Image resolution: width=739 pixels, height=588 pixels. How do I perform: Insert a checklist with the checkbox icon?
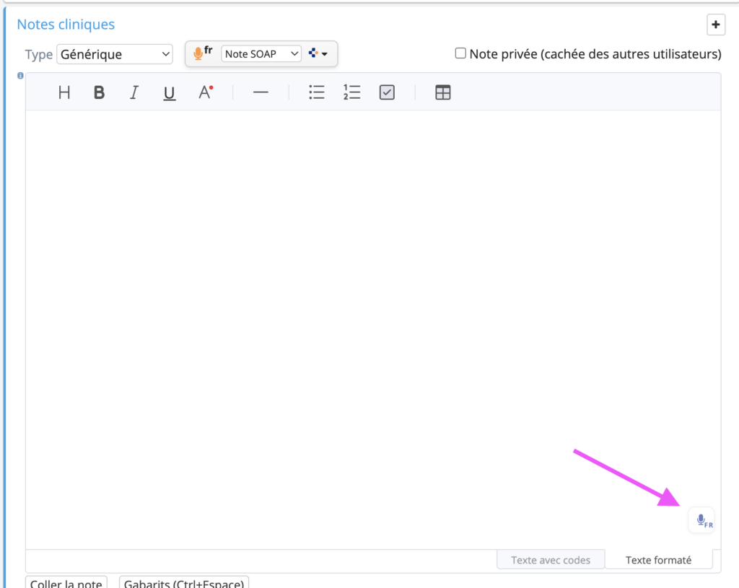387,92
